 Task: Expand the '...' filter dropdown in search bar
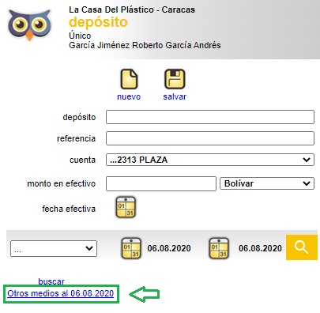pyautogui.click(x=54, y=248)
